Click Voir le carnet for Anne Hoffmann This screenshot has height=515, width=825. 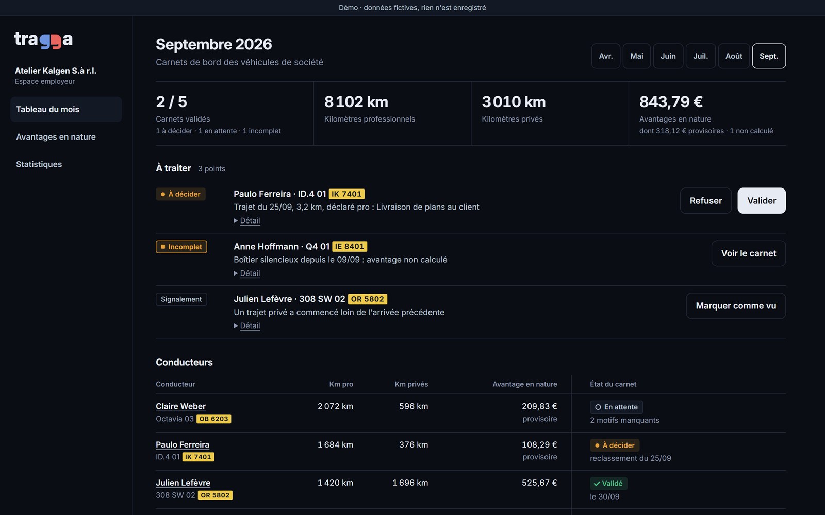[749, 253]
